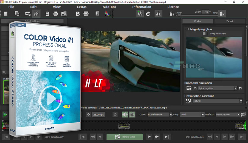Open the colorful histogram toolbar icon
248x143 pixels.
click(x=108, y=14)
